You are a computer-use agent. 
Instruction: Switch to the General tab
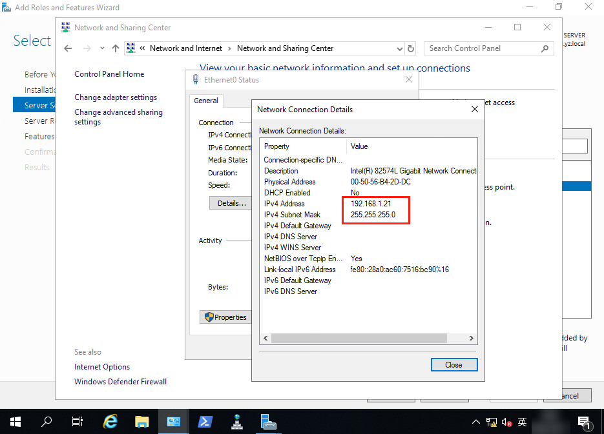206,101
